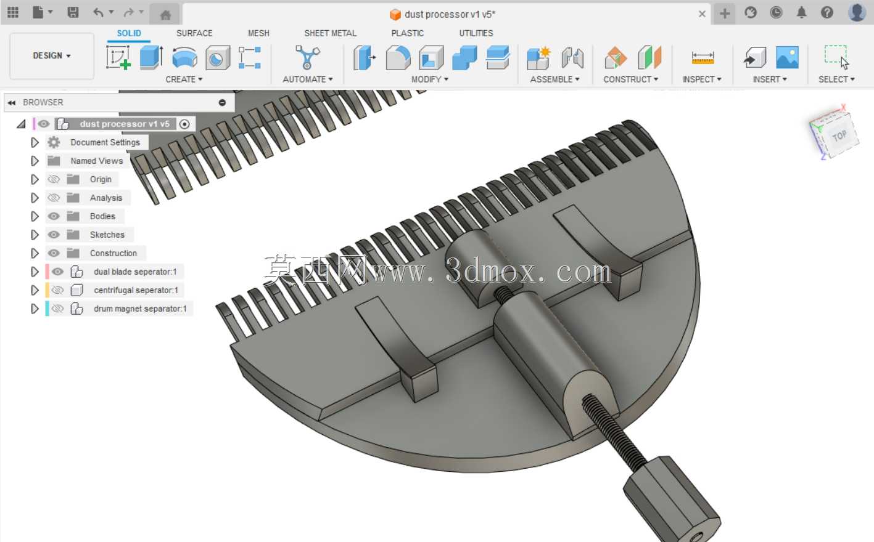Activate the dust processor root component radio
Screen dimensions: 874x542
click(184, 124)
